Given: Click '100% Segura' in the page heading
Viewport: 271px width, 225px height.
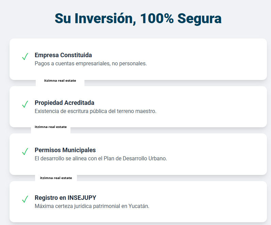Looking at the screenshot, I should click(180, 19).
